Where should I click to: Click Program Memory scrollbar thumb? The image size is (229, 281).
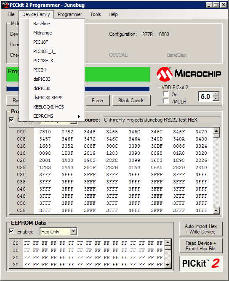pos(216,136)
